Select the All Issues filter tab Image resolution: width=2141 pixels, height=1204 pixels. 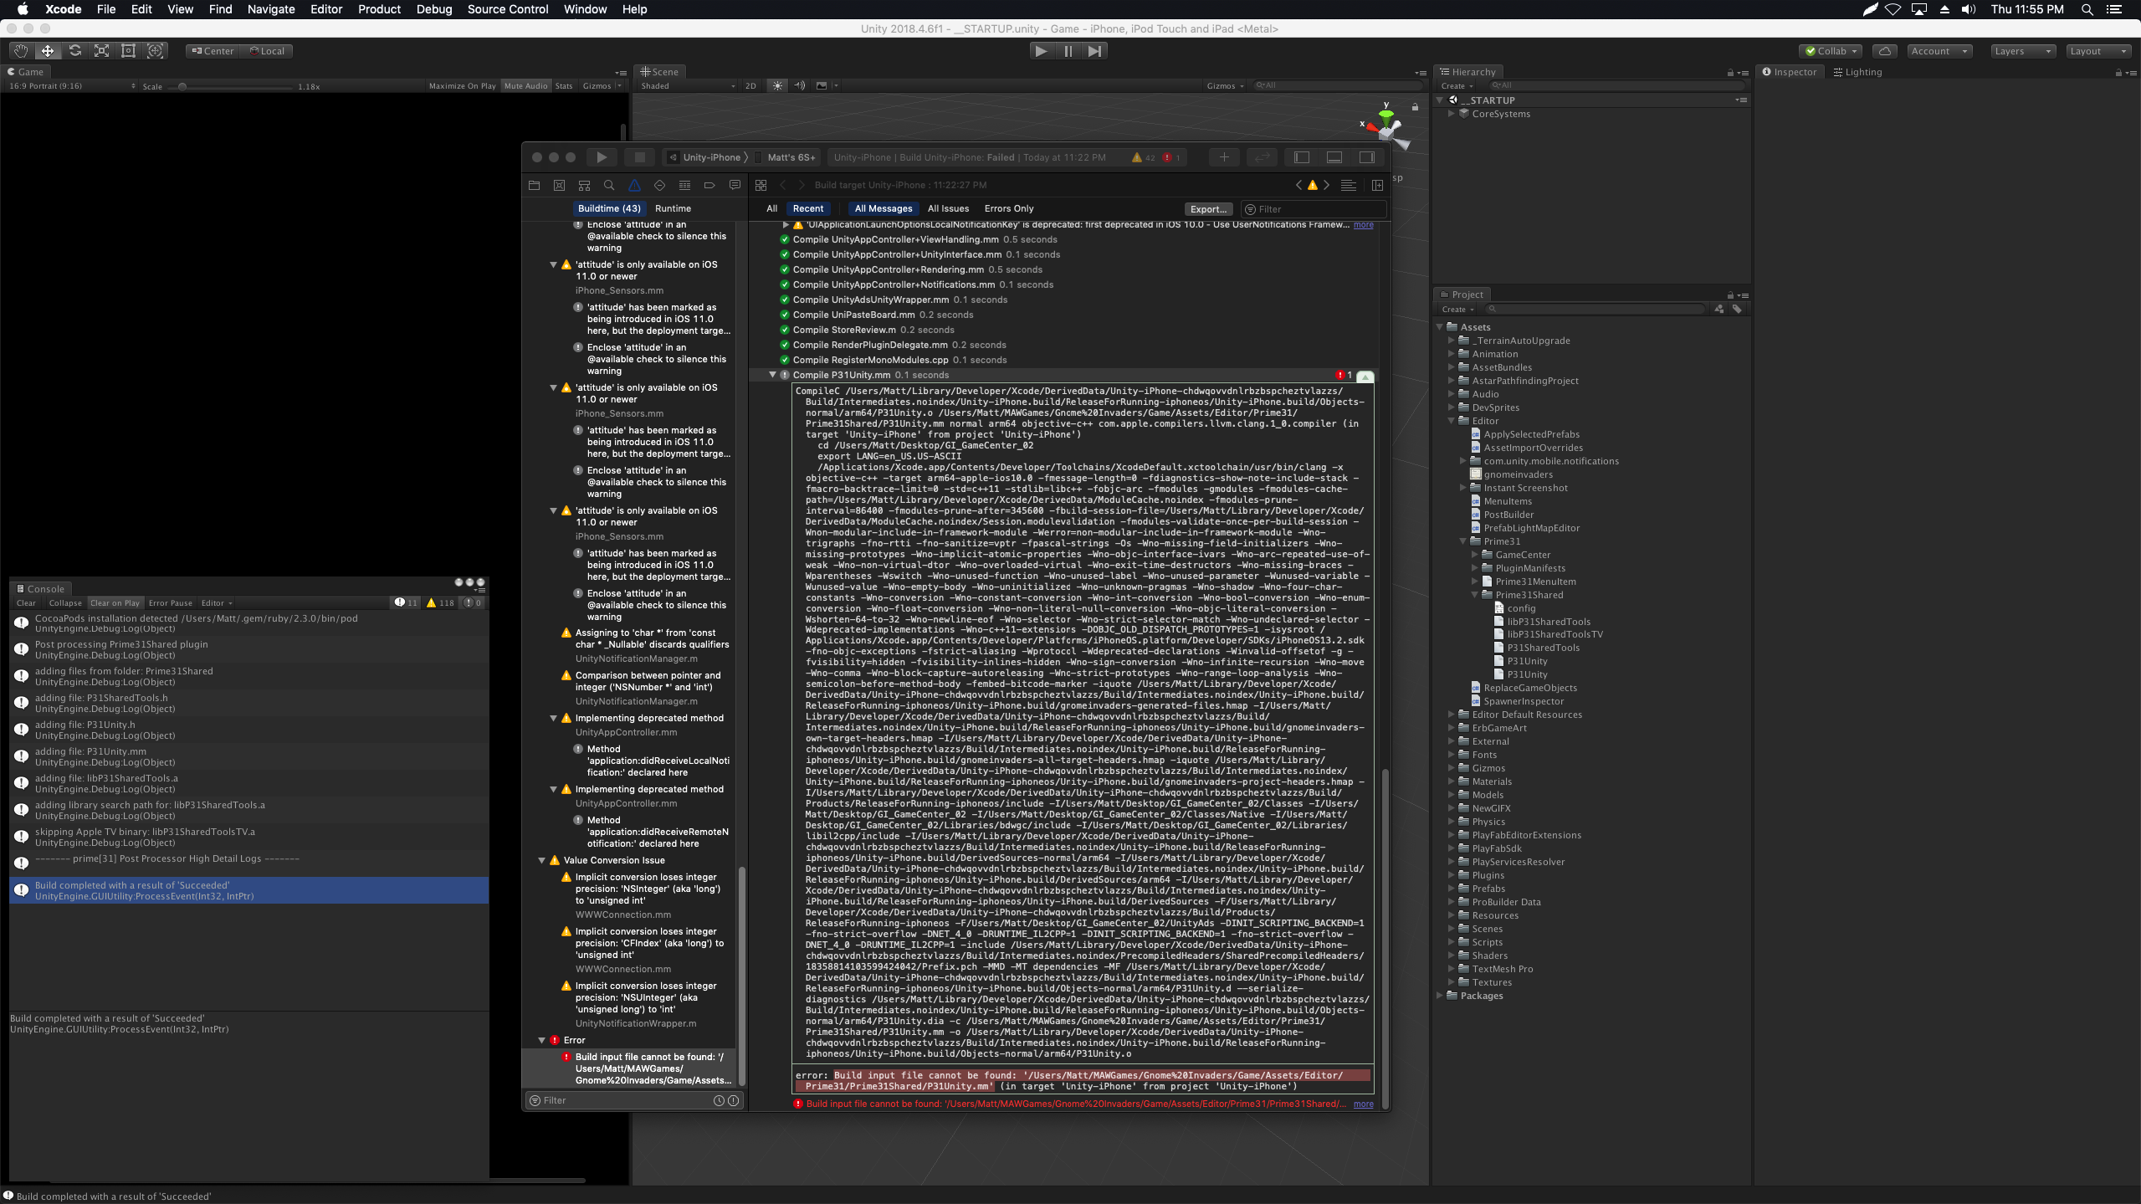point(948,208)
